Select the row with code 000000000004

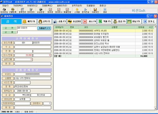[x=104, y=37]
